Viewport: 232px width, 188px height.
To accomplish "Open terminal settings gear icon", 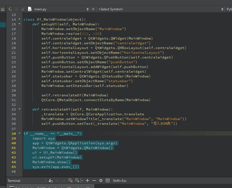I will [101, 180].
